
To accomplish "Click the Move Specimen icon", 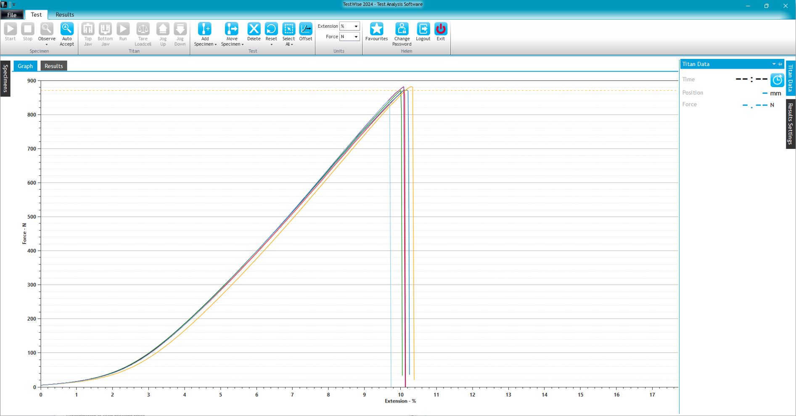I will coord(232,29).
